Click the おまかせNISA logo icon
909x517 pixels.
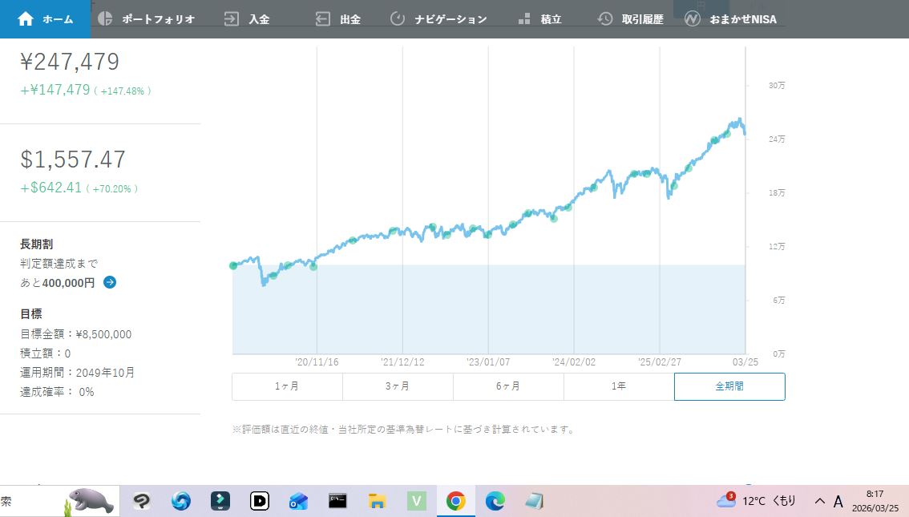(x=694, y=19)
